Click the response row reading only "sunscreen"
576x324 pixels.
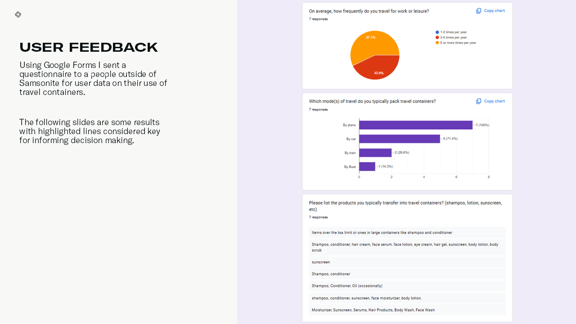(x=321, y=262)
